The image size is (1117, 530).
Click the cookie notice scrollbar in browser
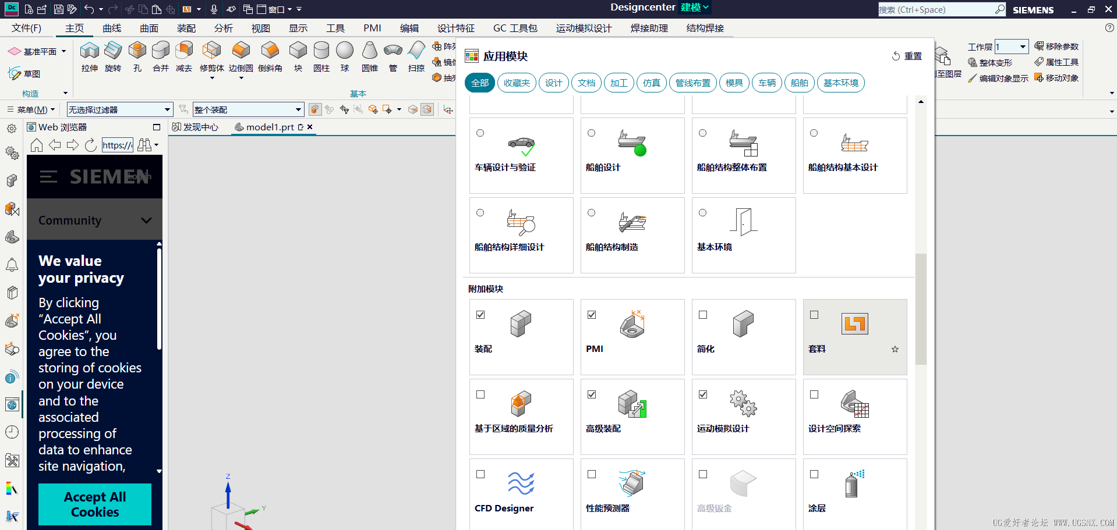159,298
